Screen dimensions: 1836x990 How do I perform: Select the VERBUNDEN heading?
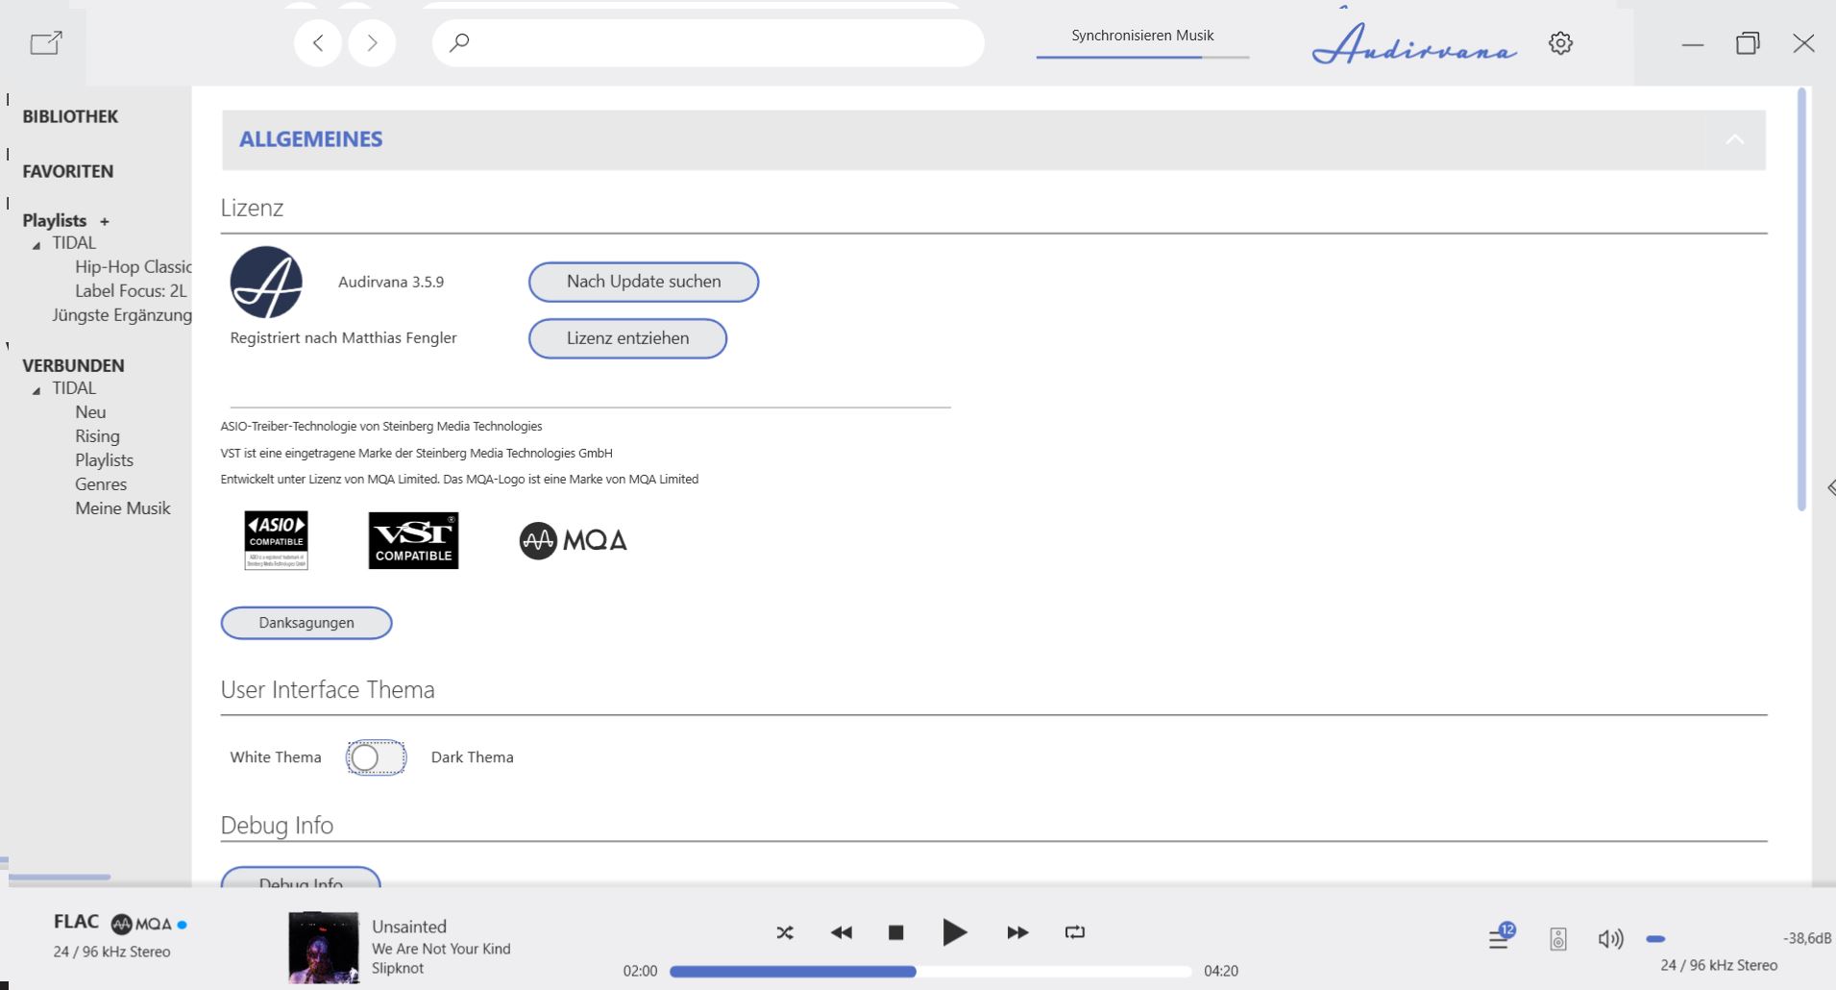(73, 365)
